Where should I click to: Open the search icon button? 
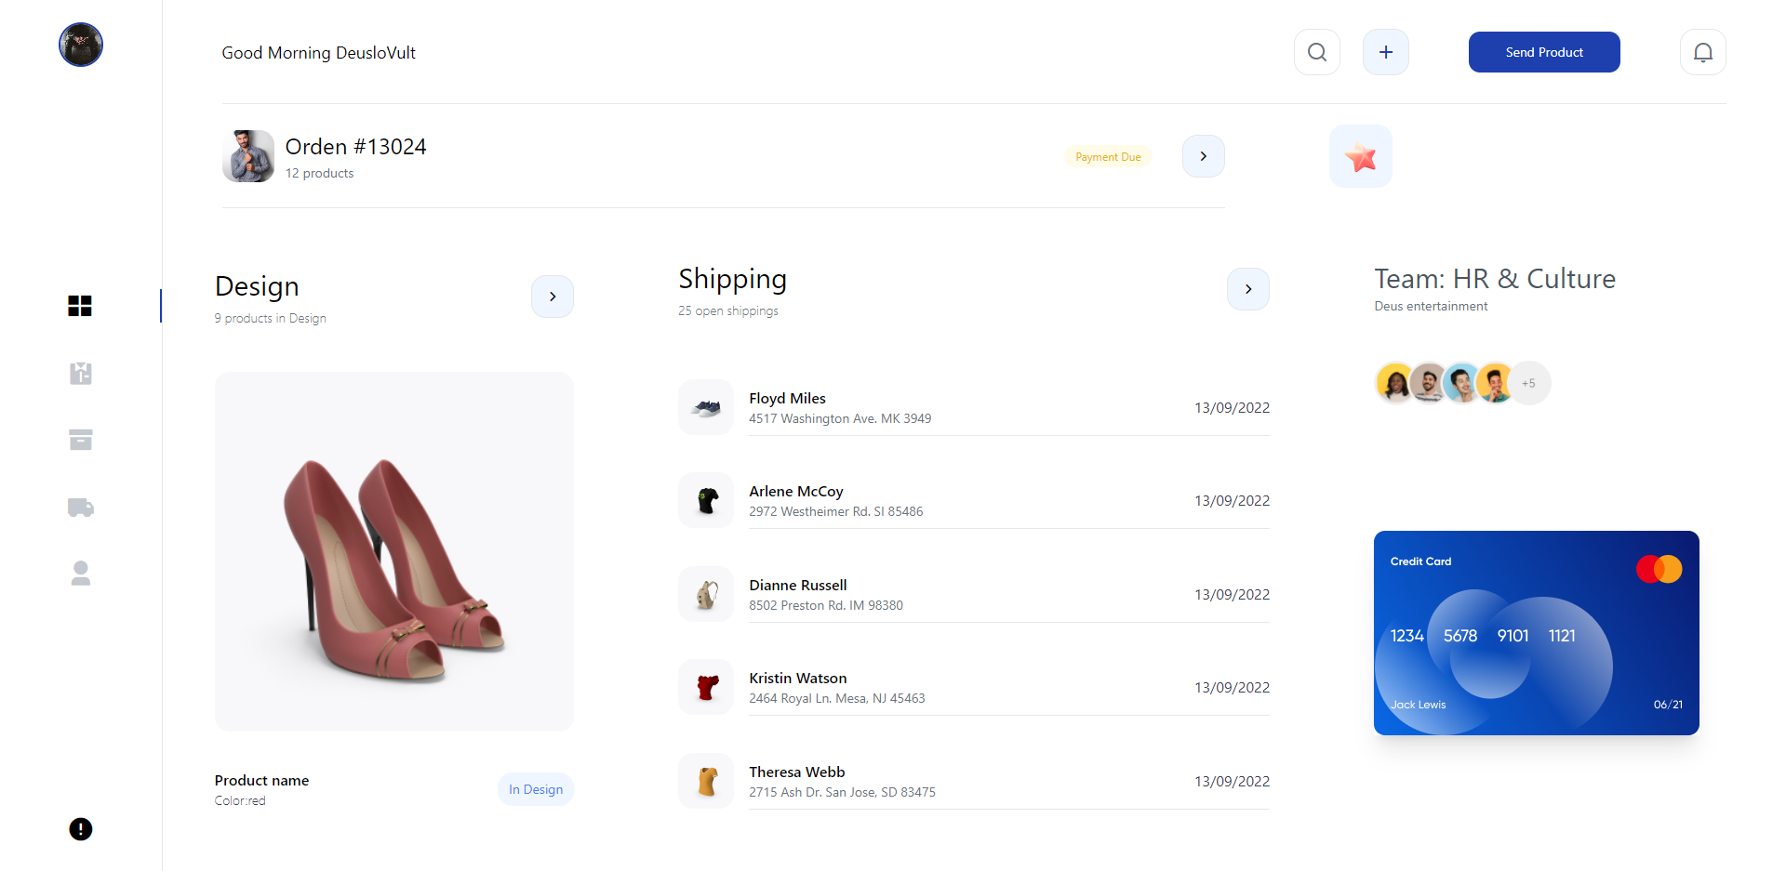(1316, 52)
